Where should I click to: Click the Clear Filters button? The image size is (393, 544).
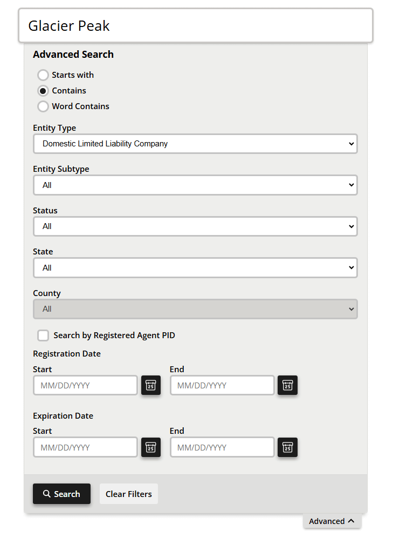tap(128, 494)
